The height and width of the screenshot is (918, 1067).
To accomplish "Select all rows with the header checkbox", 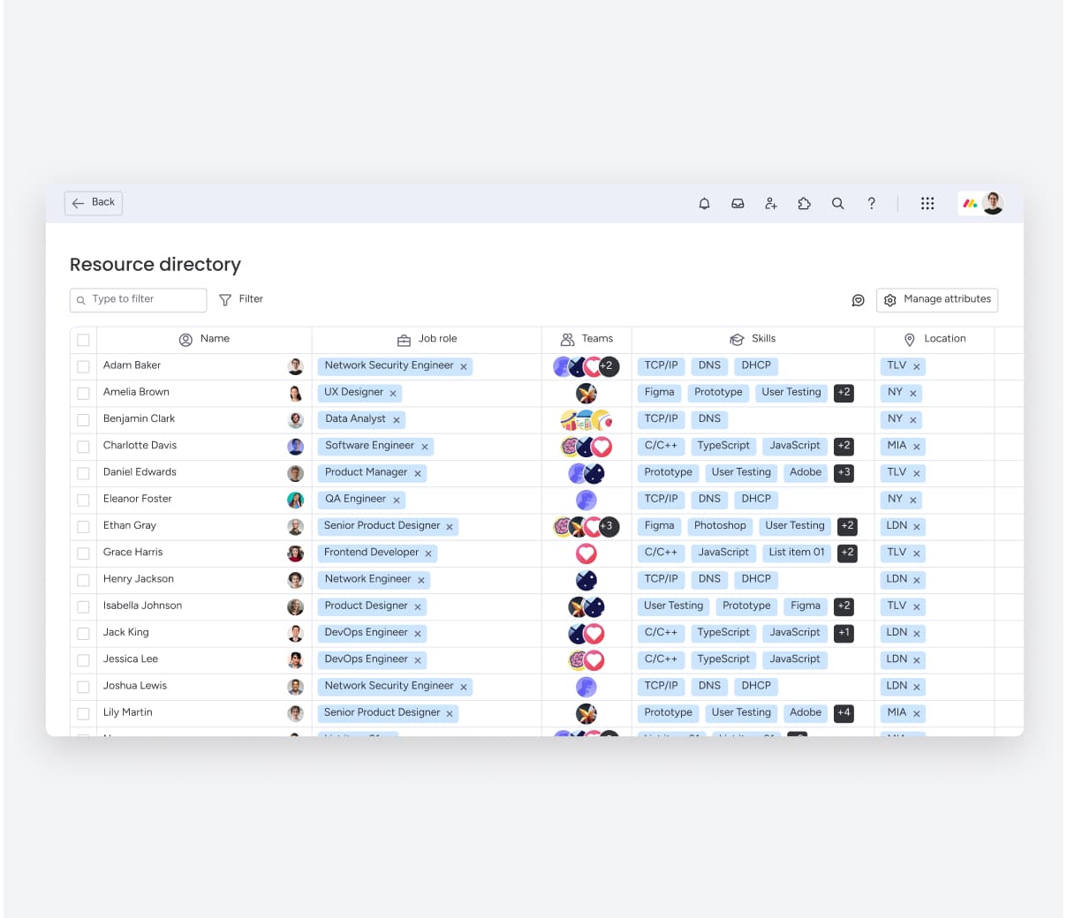I will 83,339.
